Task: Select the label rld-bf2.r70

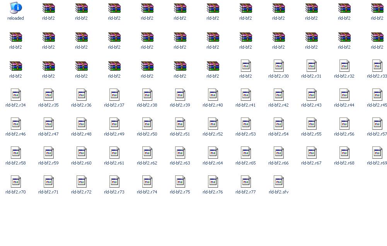Action: 15,192
